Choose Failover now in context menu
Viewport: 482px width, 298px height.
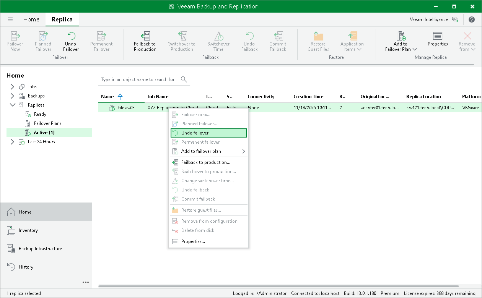(x=208, y=115)
